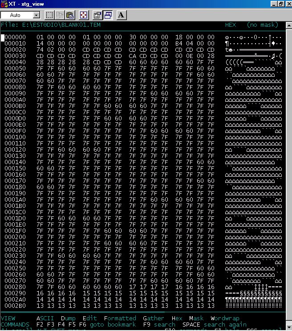
Task: Click the Mark selection toolbar icon
Action: (49, 15)
